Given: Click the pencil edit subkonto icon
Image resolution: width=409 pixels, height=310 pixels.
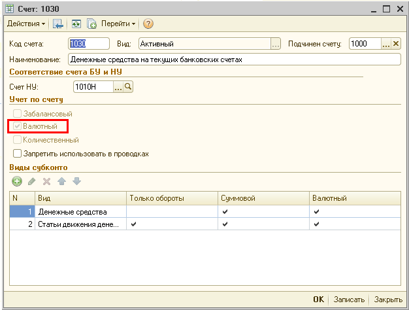Looking at the screenshot, I should [32, 181].
